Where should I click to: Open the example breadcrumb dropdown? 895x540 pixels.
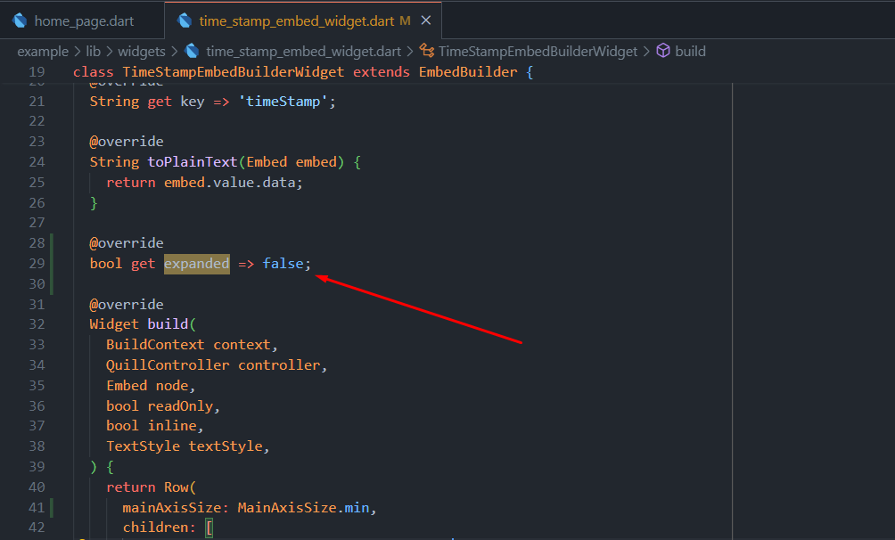click(x=43, y=51)
